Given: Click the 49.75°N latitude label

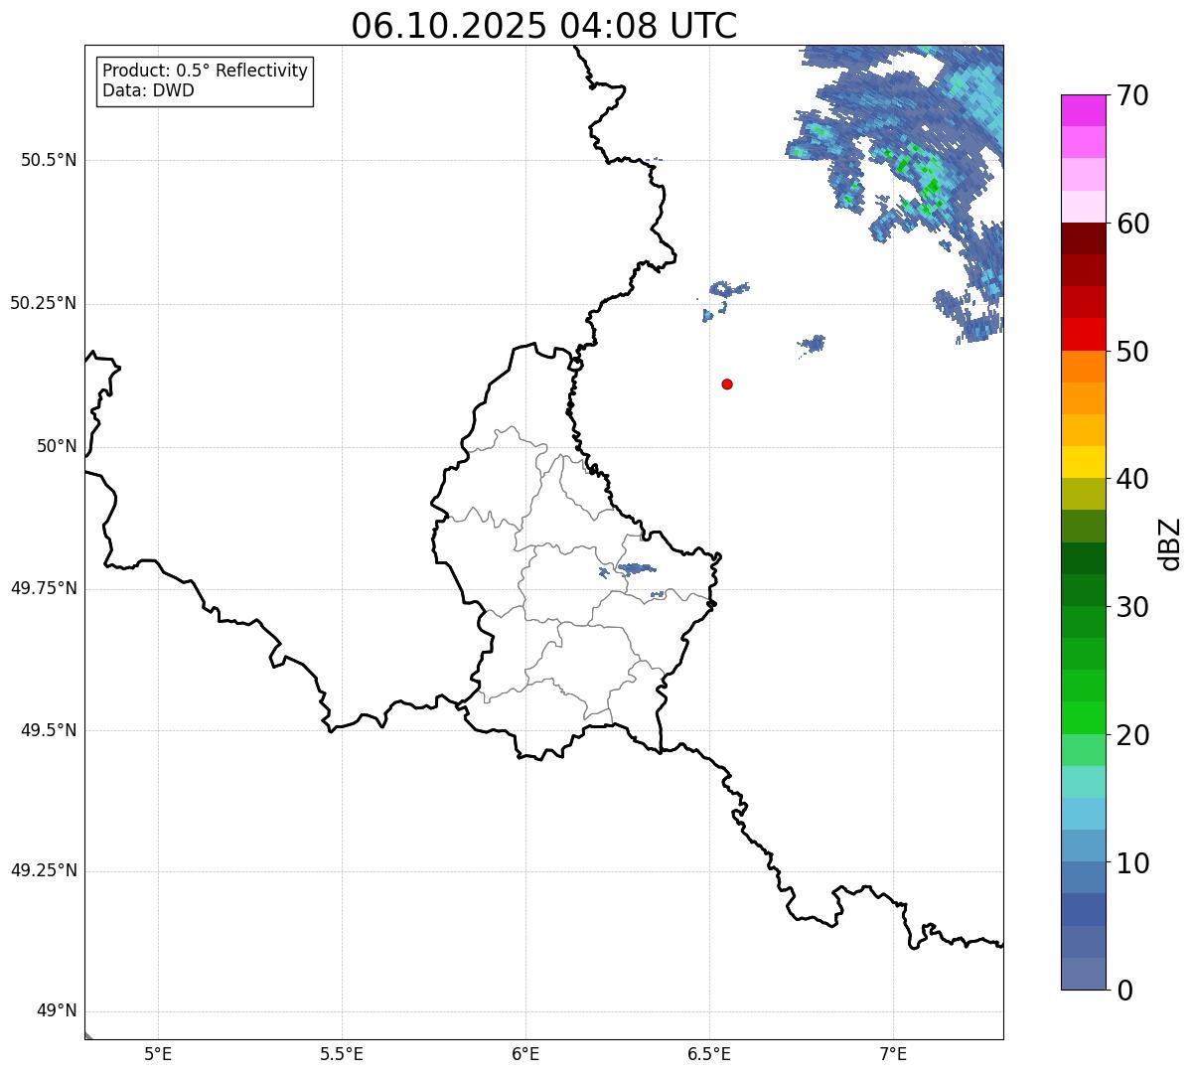Looking at the screenshot, I should click(x=44, y=588).
